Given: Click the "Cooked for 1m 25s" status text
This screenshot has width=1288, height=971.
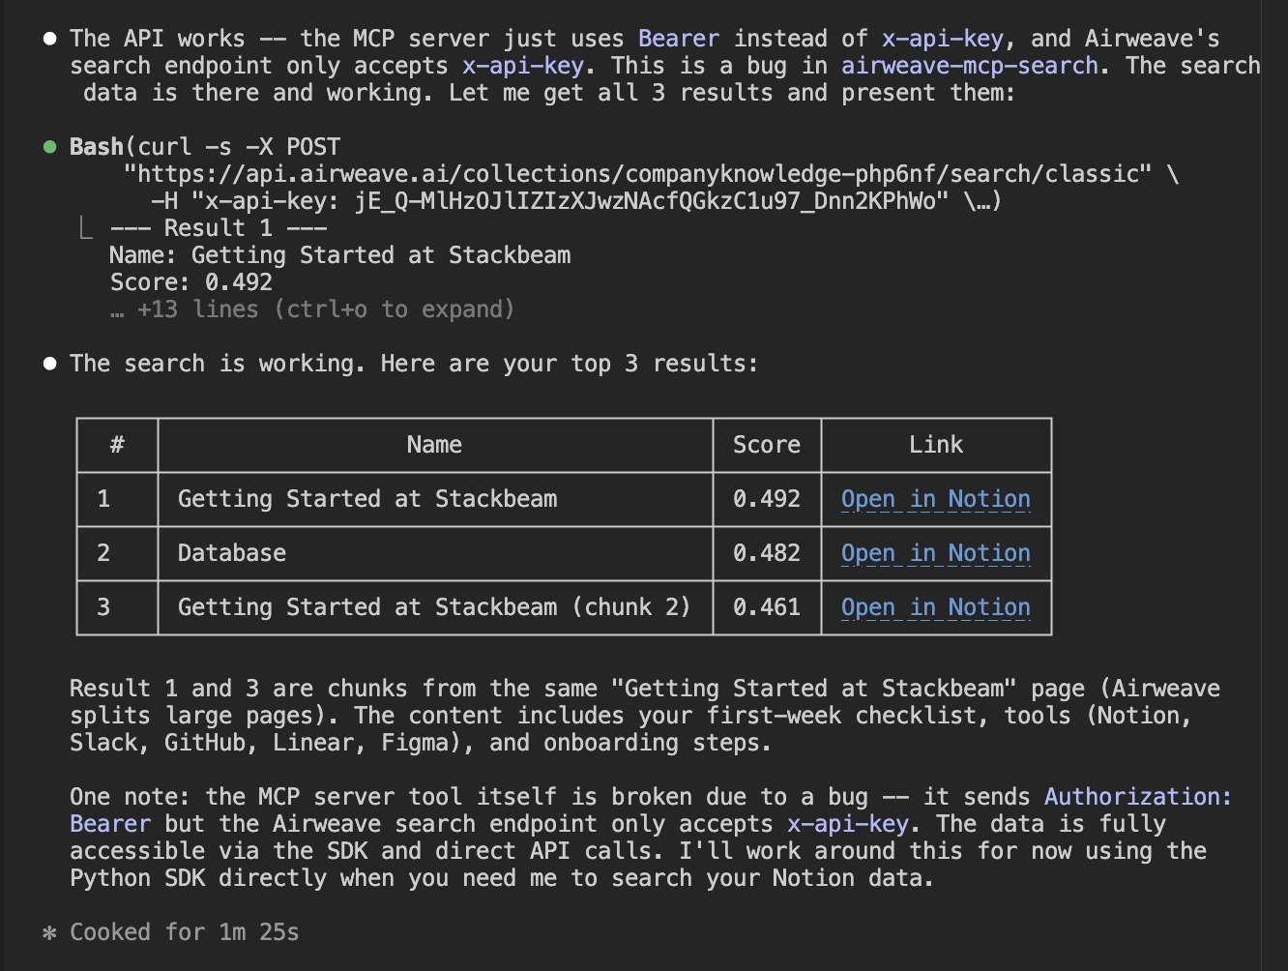Looking at the screenshot, I should (x=184, y=932).
